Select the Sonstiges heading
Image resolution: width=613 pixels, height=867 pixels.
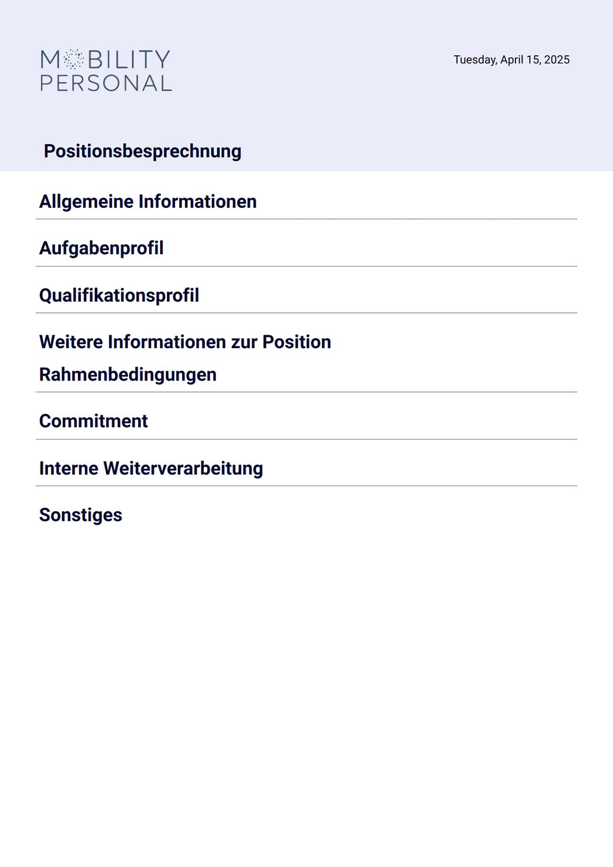[80, 515]
